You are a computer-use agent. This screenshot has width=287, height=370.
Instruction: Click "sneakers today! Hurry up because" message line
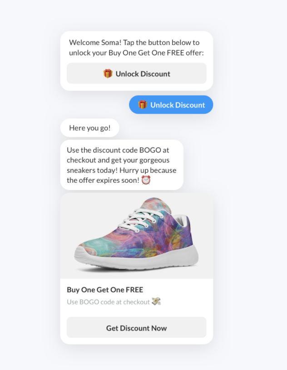click(121, 170)
